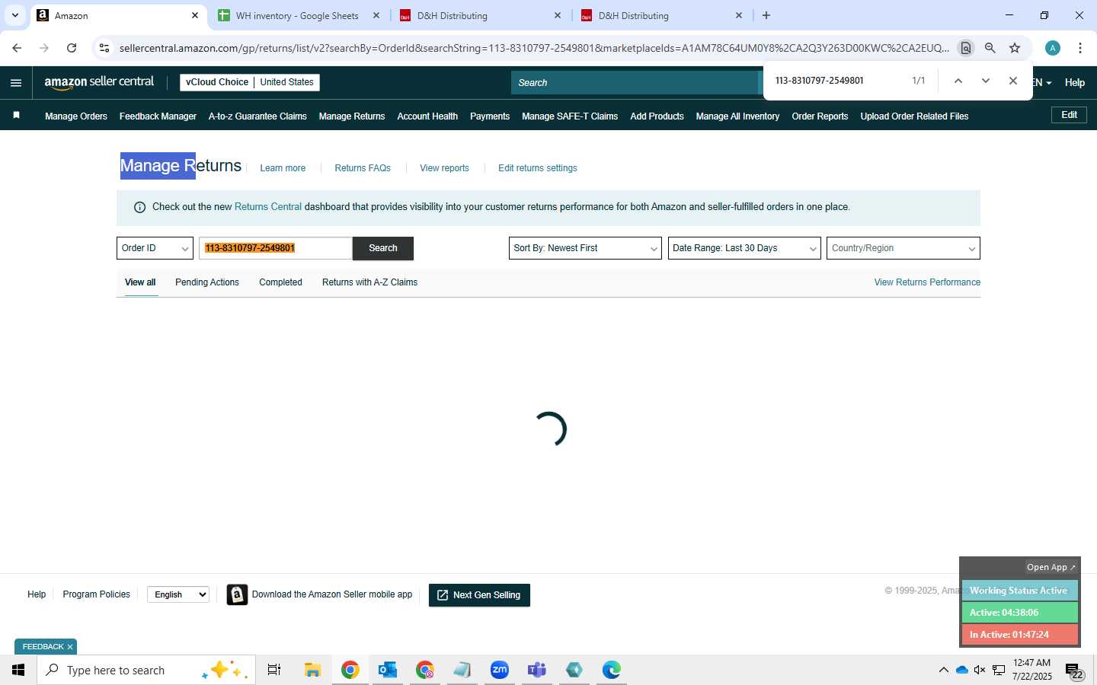Open the Date Range Last 30 Days dropdown
The height and width of the screenshot is (685, 1097).
click(744, 248)
